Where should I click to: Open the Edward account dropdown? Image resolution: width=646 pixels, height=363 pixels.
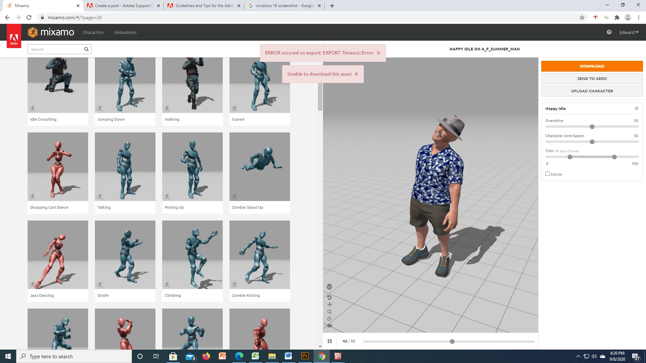point(629,32)
